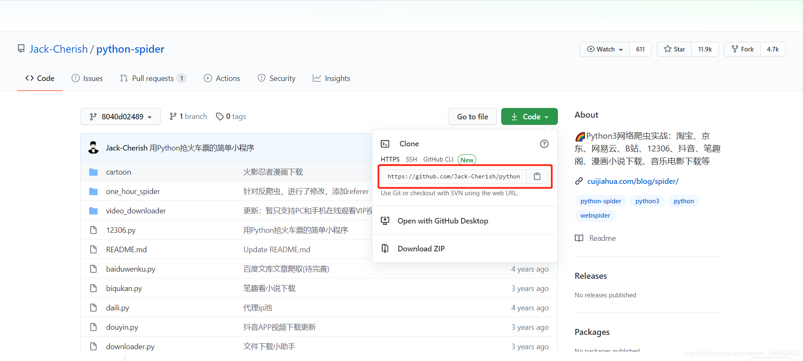Screen dimensions: 803x361
Task: Open the Actions tab
Action: 222,78
